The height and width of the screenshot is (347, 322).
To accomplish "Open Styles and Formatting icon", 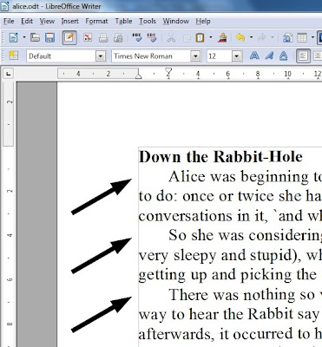I will coord(13,56).
